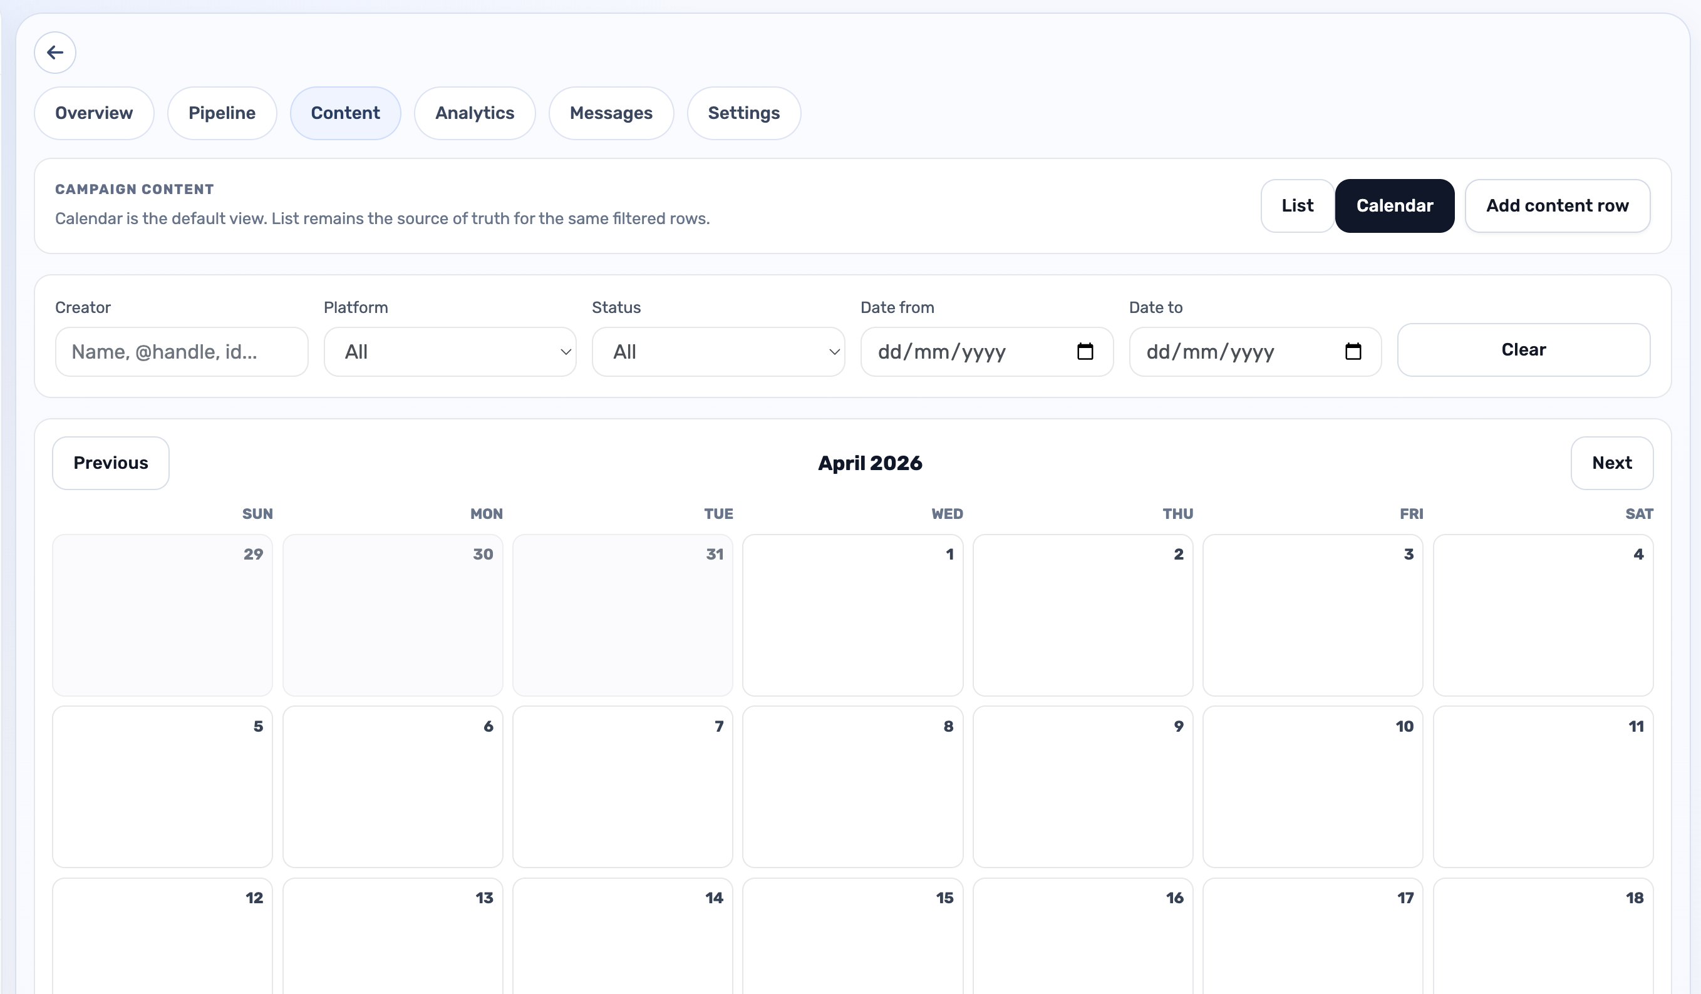Open the Messages tab
The width and height of the screenshot is (1701, 994).
tap(611, 113)
